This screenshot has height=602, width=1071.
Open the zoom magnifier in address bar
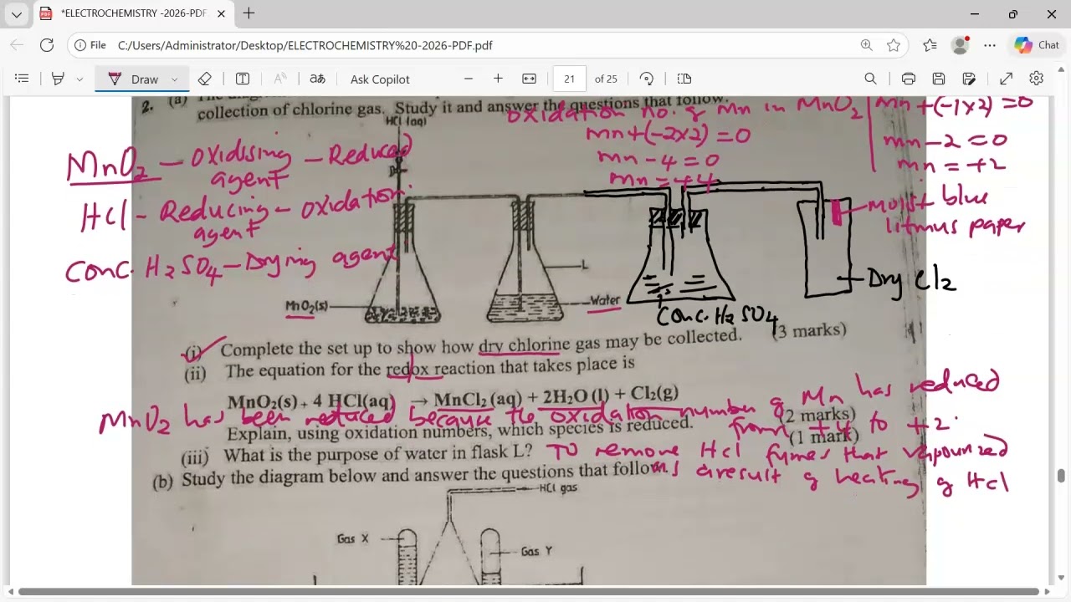coord(867,45)
